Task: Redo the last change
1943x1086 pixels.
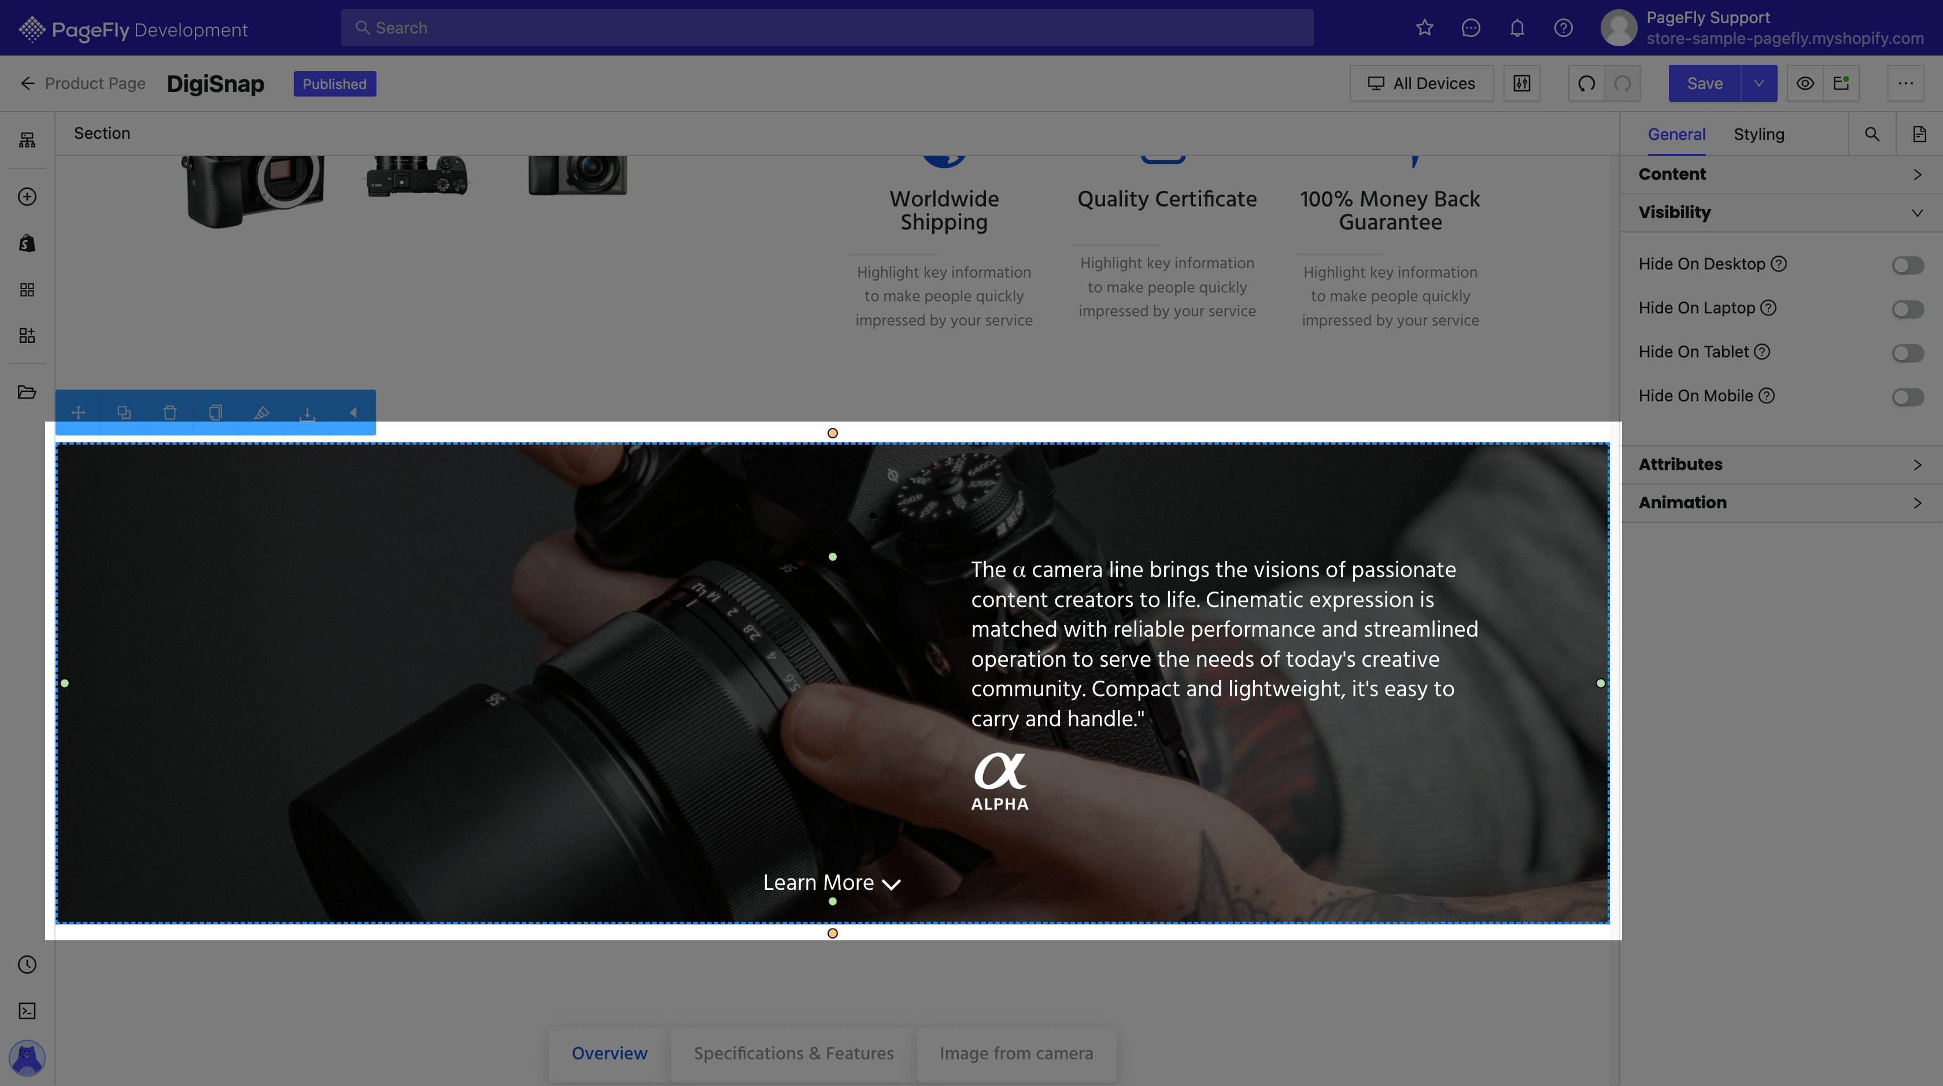Action: 1623,83
